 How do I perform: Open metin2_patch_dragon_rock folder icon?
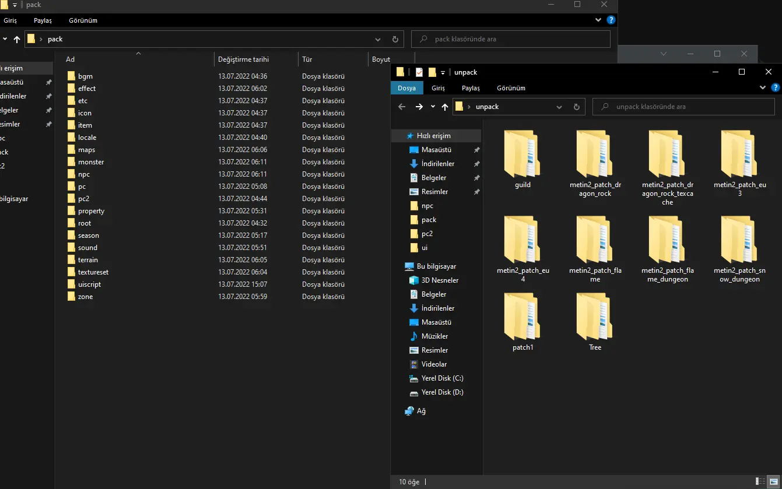click(595, 155)
